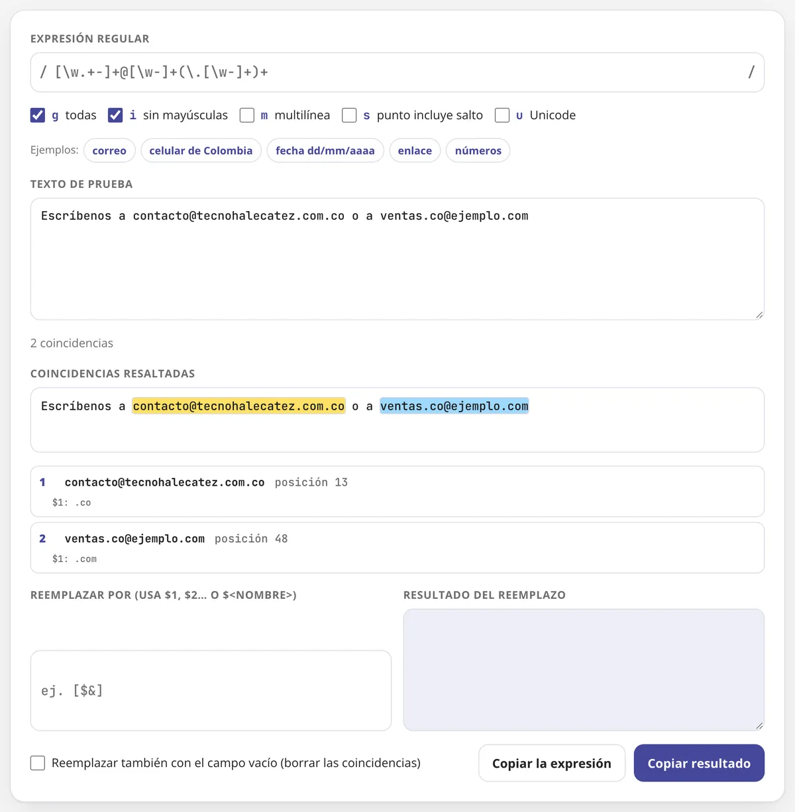Viewport: 795px width, 812px height.
Task: Load the enlace example
Action: (415, 150)
